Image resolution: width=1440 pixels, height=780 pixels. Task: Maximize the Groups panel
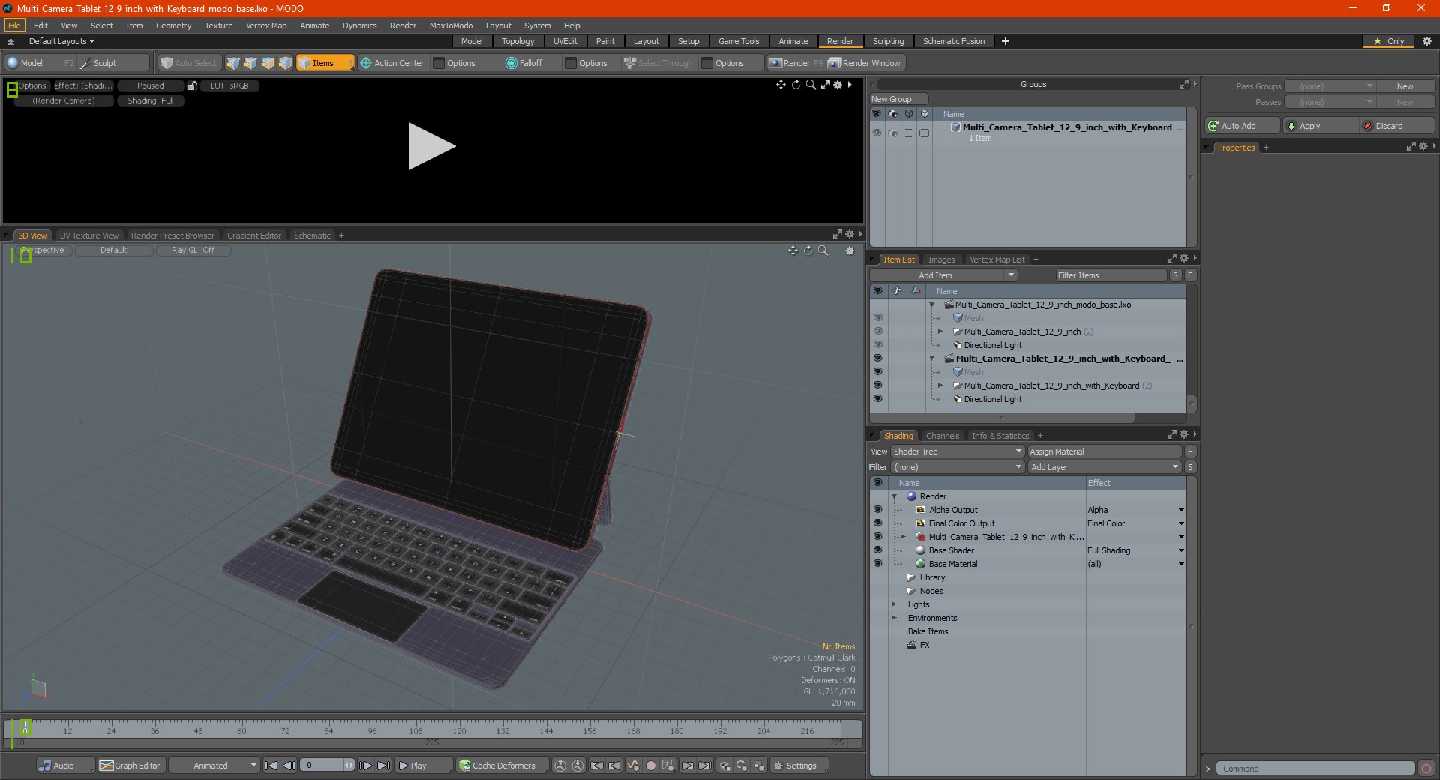point(1183,84)
